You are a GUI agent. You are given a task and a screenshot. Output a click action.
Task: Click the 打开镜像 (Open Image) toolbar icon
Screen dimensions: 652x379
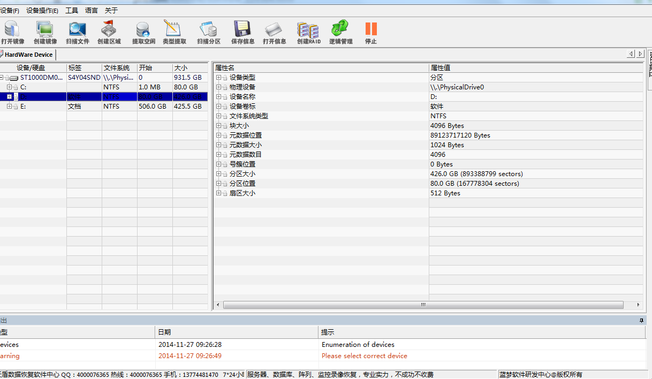[12, 31]
